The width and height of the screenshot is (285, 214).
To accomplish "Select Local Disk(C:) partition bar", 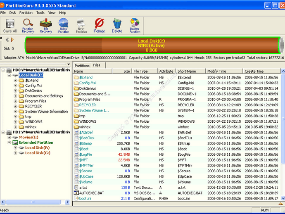I will click(152, 45).
